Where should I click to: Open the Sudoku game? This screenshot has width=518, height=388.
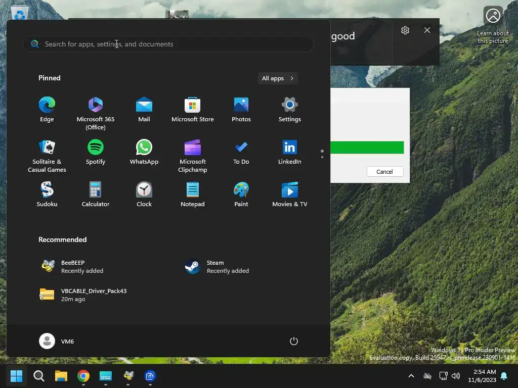pyautogui.click(x=47, y=195)
